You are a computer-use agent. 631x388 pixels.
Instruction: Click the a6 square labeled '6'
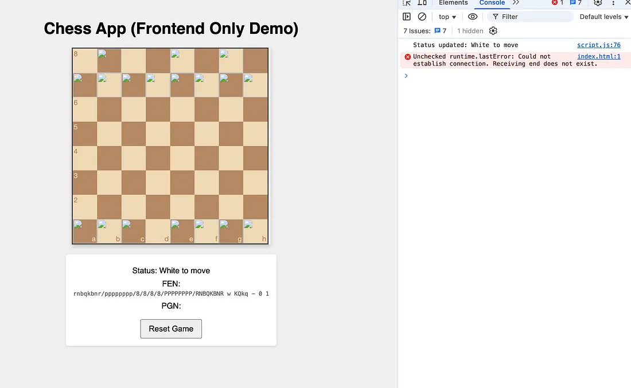85,110
